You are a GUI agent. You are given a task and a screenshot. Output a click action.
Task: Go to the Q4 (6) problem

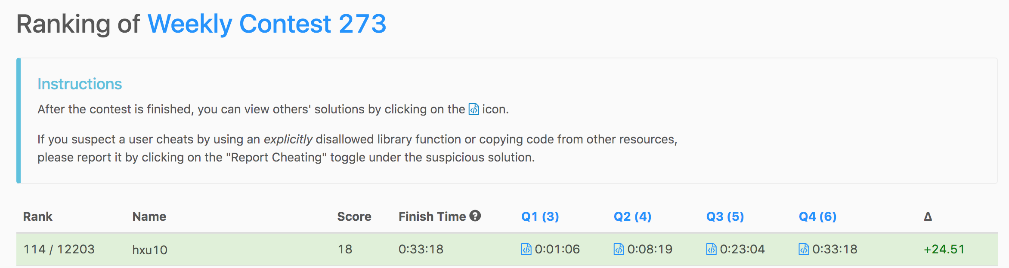click(x=817, y=216)
